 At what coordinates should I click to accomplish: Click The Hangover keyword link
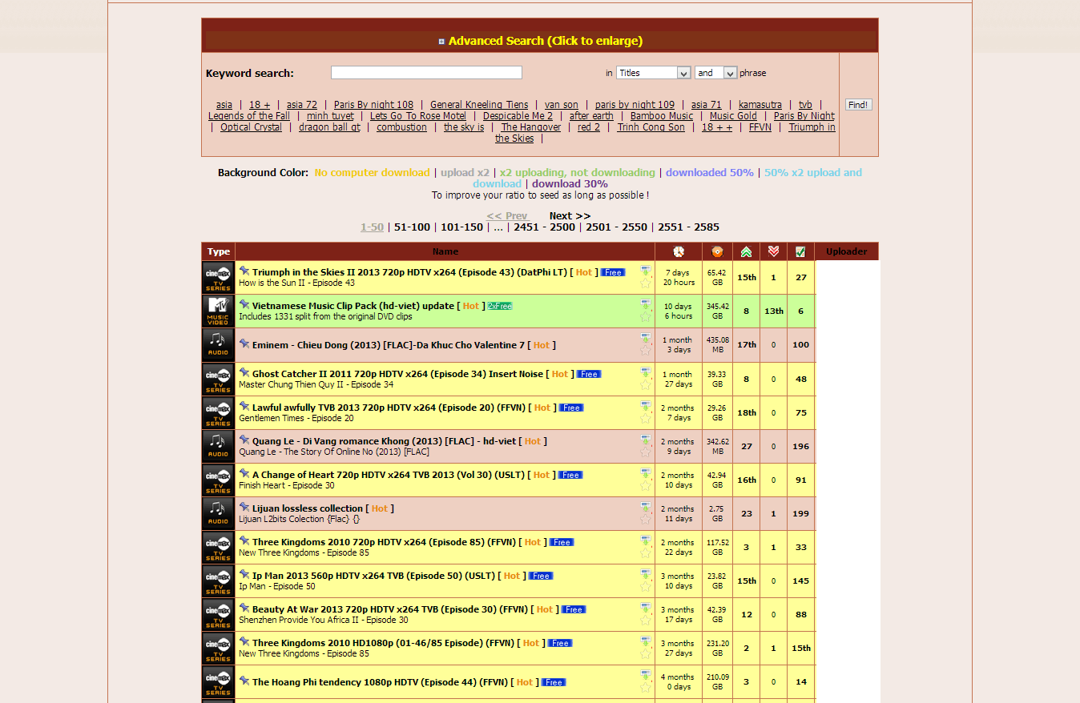[531, 127]
